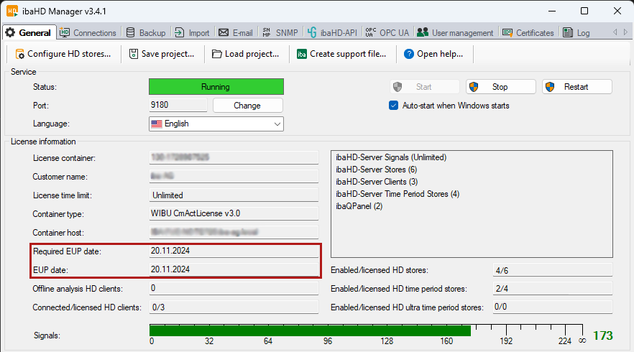Click the Import tab icon

coord(179,33)
